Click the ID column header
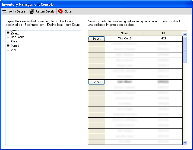This screenshot has height=150, width=193. click(x=163, y=33)
